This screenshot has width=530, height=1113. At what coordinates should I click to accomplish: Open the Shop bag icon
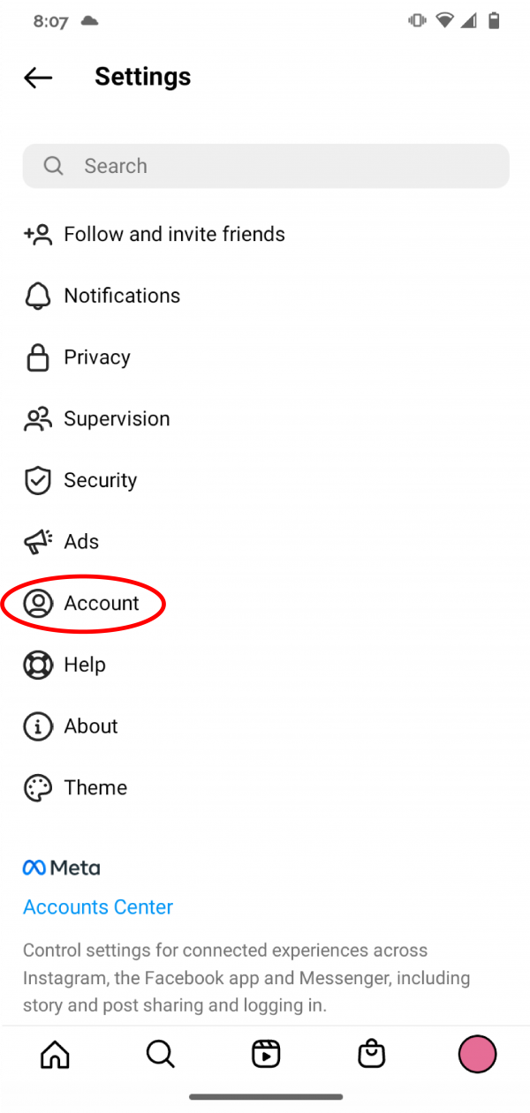[x=371, y=1053]
